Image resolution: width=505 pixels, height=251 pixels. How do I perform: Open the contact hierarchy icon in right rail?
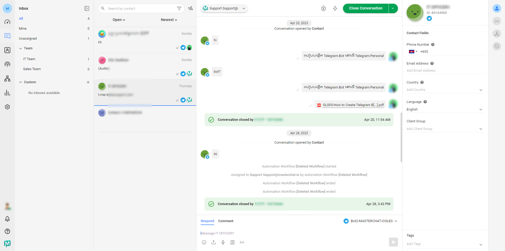point(497,34)
